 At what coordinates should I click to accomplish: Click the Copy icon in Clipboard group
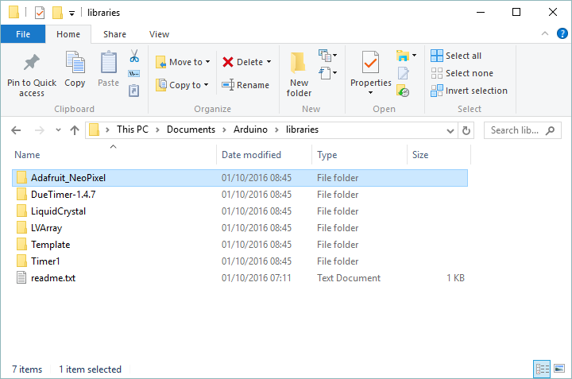pos(75,62)
